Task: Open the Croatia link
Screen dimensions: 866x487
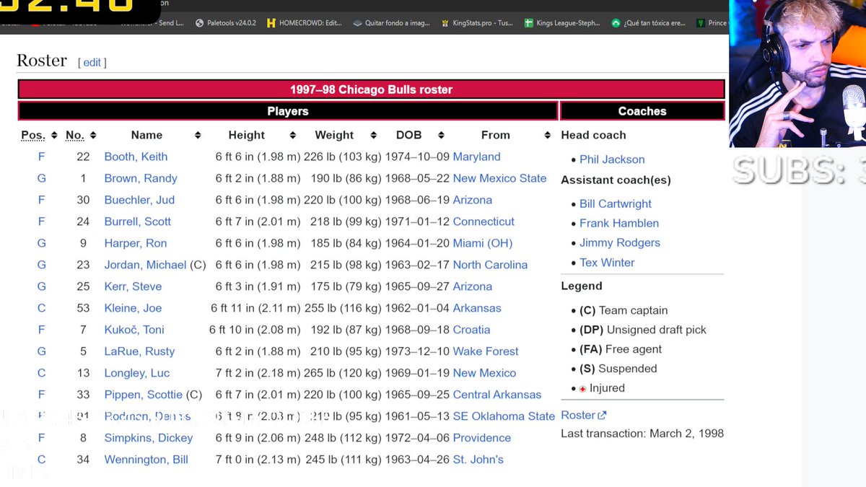Action: coord(471,330)
